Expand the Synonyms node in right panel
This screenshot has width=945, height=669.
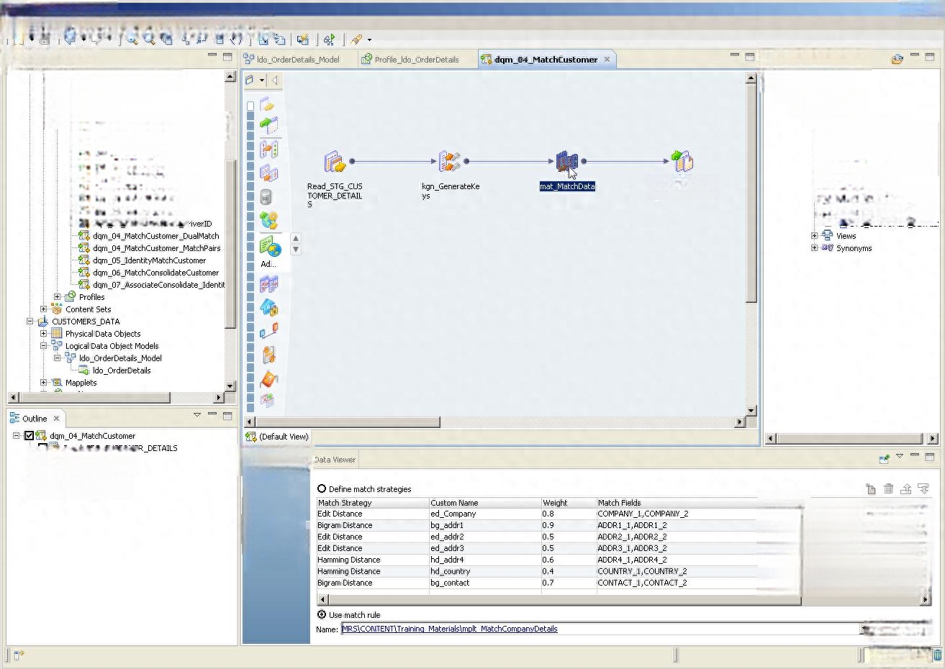[x=814, y=247]
